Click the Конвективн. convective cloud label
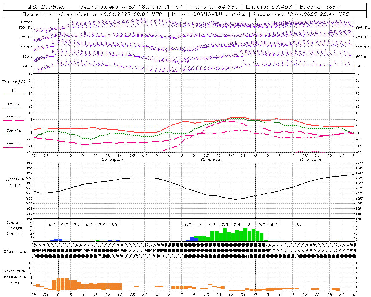371x297 pixels. coord(15,271)
